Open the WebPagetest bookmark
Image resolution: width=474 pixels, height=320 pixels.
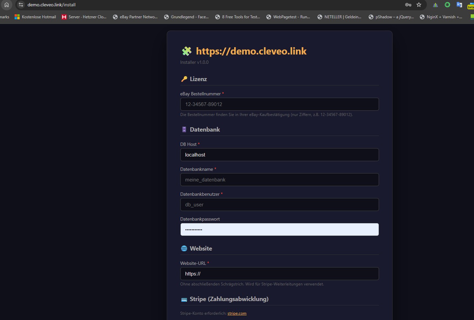point(288,17)
